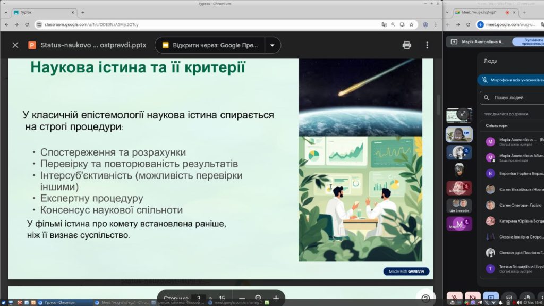Zoom in with the plus icon

pos(276,299)
